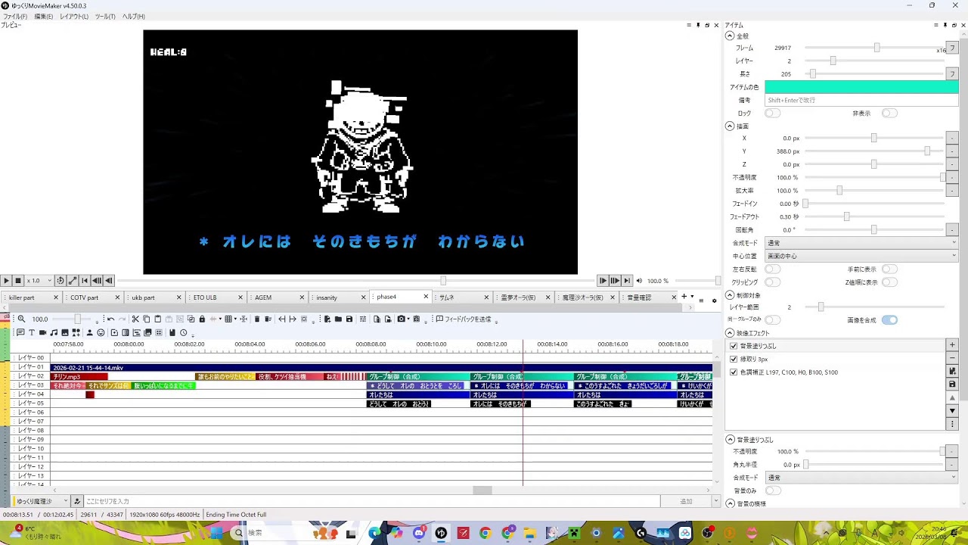Turn off 画像を合成 switch
Screen dimensions: 968x545
point(889,319)
